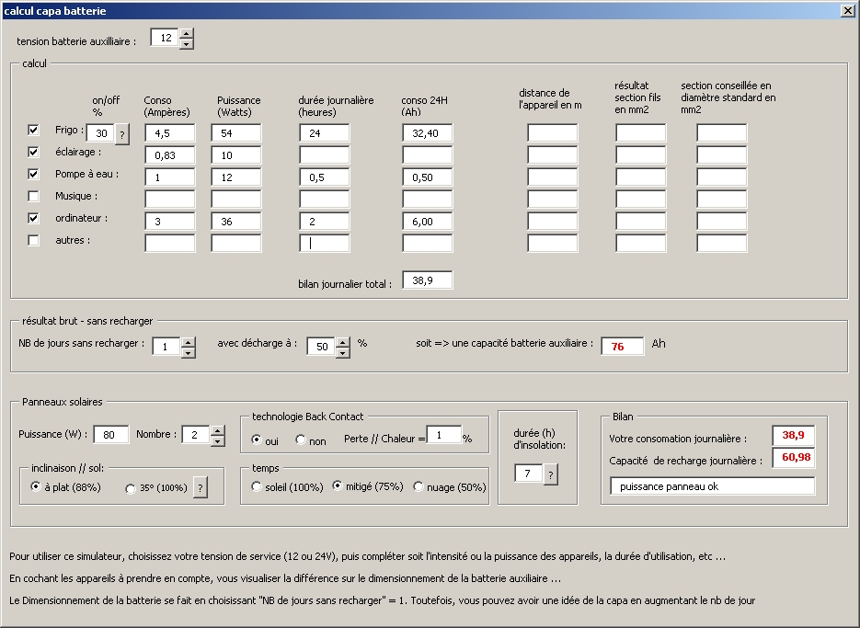Image resolution: width=860 pixels, height=628 pixels.
Task: Increase auxiliary battery voltage with up arrow
Action: click(x=187, y=34)
